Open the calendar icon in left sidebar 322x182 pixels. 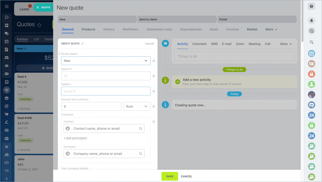point(7,41)
